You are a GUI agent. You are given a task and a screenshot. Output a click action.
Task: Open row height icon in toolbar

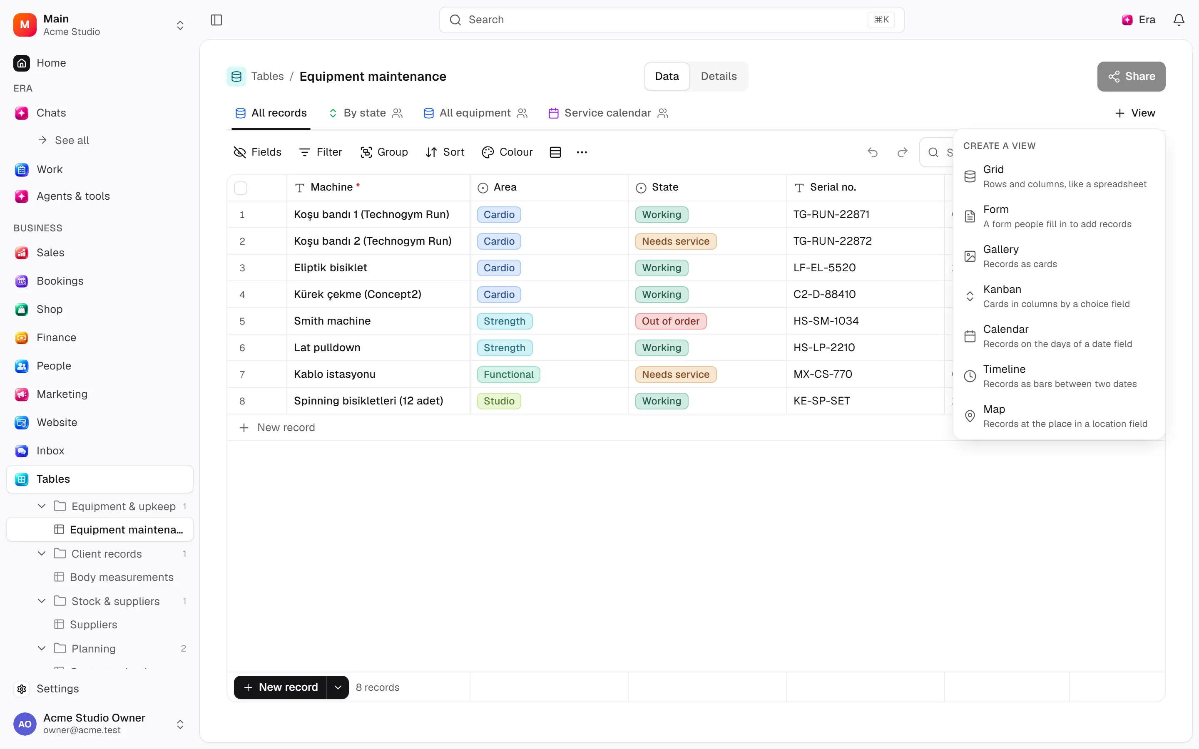(x=555, y=152)
